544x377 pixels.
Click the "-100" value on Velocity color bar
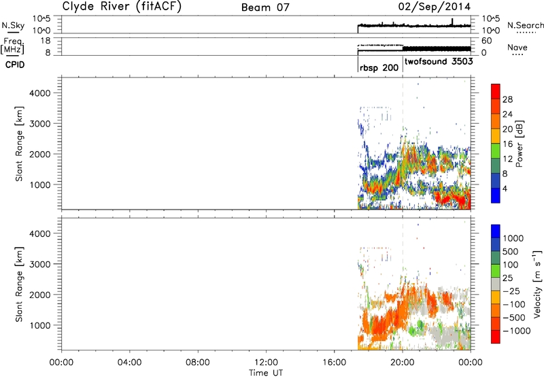tap(514, 304)
